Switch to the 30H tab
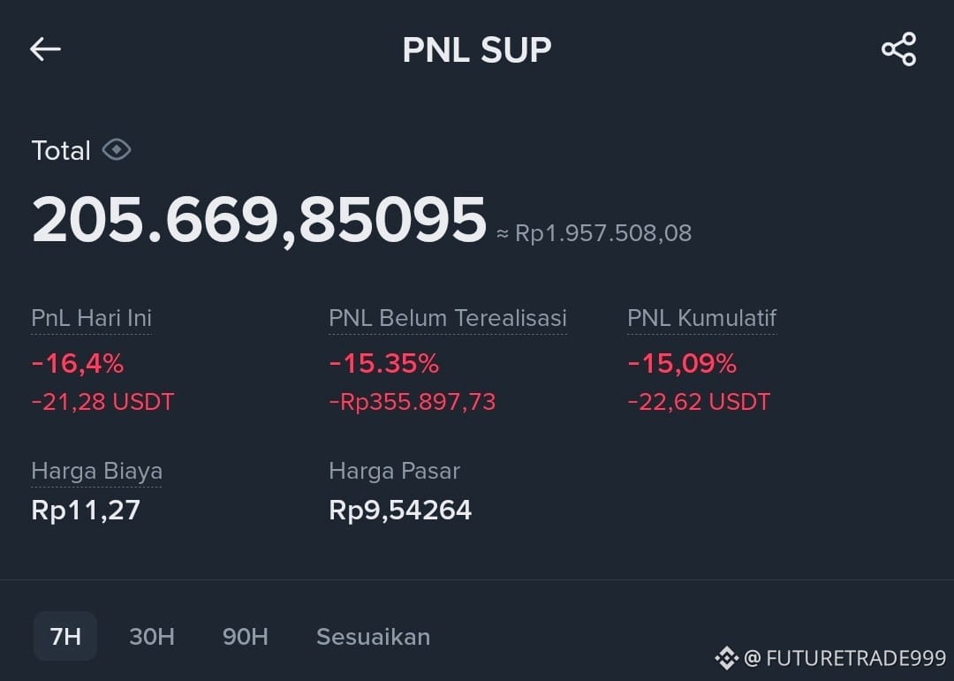This screenshot has width=954, height=681. click(x=152, y=637)
